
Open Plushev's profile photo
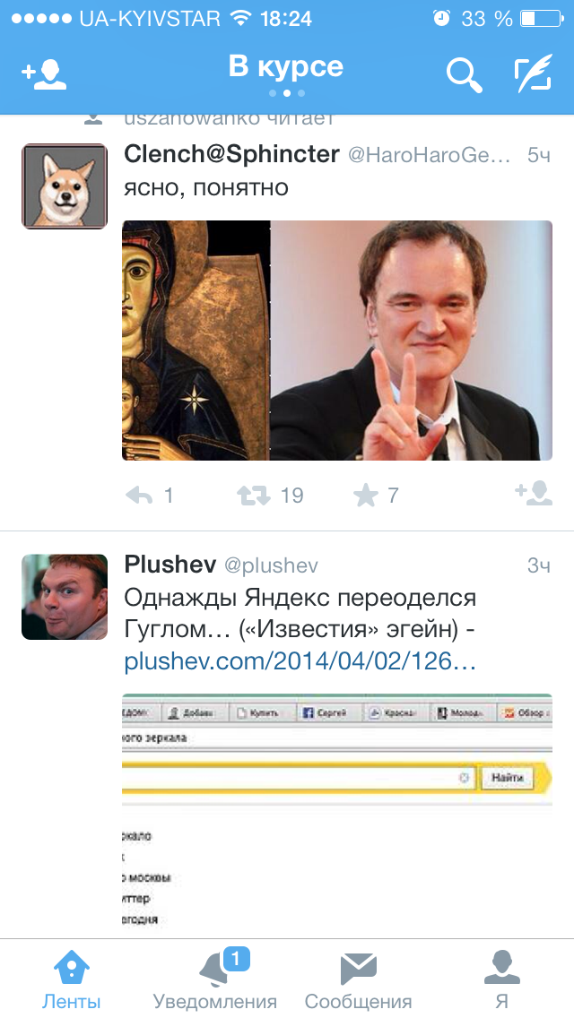tap(65, 597)
